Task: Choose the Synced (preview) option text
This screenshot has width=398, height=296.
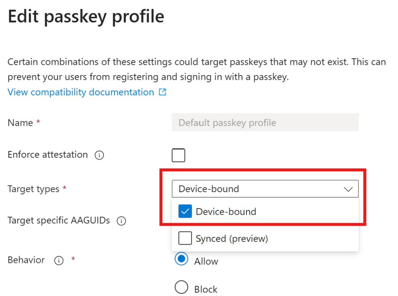Action: point(232,238)
